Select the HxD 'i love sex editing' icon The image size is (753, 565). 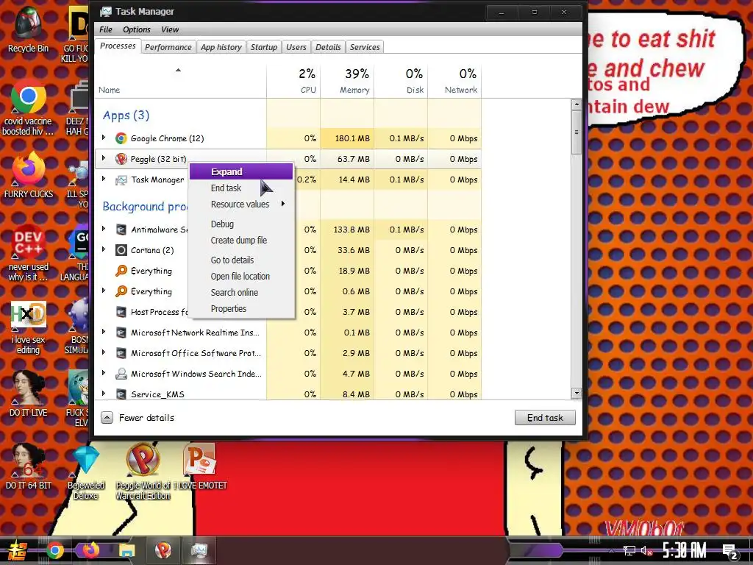point(29,328)
